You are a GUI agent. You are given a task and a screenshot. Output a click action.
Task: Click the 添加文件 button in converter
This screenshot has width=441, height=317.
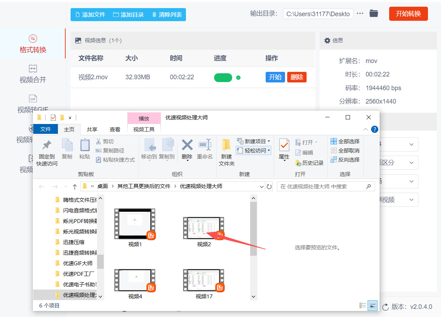[90, 14]
